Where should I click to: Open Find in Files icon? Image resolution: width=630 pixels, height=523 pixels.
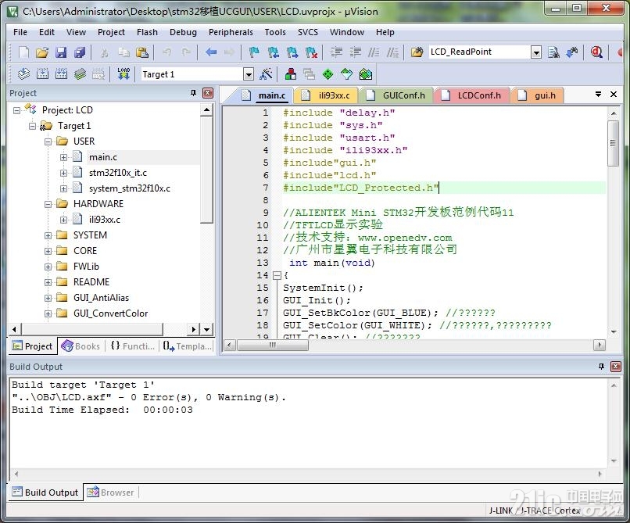[417, 52]
